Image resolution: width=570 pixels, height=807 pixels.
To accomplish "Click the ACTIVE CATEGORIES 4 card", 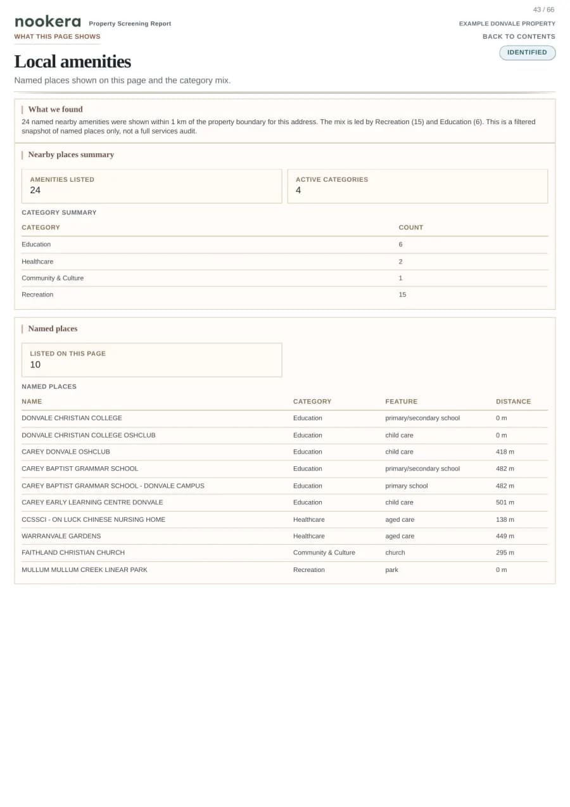I will click(417, 186).
